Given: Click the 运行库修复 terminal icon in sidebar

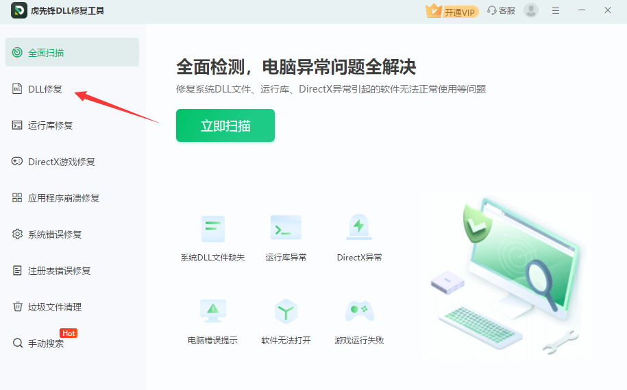Looking at the screenshot, I should 17,125.
